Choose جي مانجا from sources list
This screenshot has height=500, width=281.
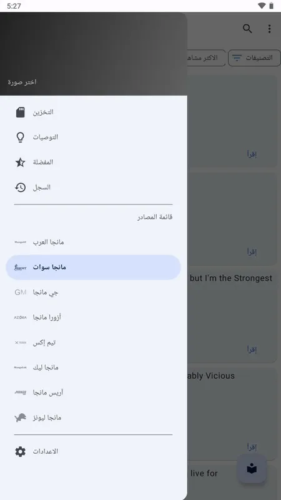(x=93, y=292)
